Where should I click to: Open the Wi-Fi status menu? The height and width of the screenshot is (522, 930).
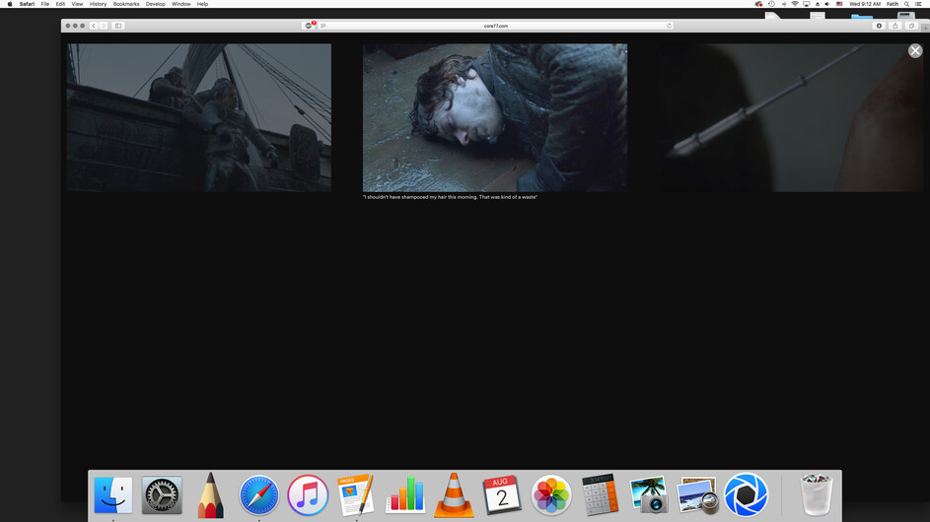[795, 4]
